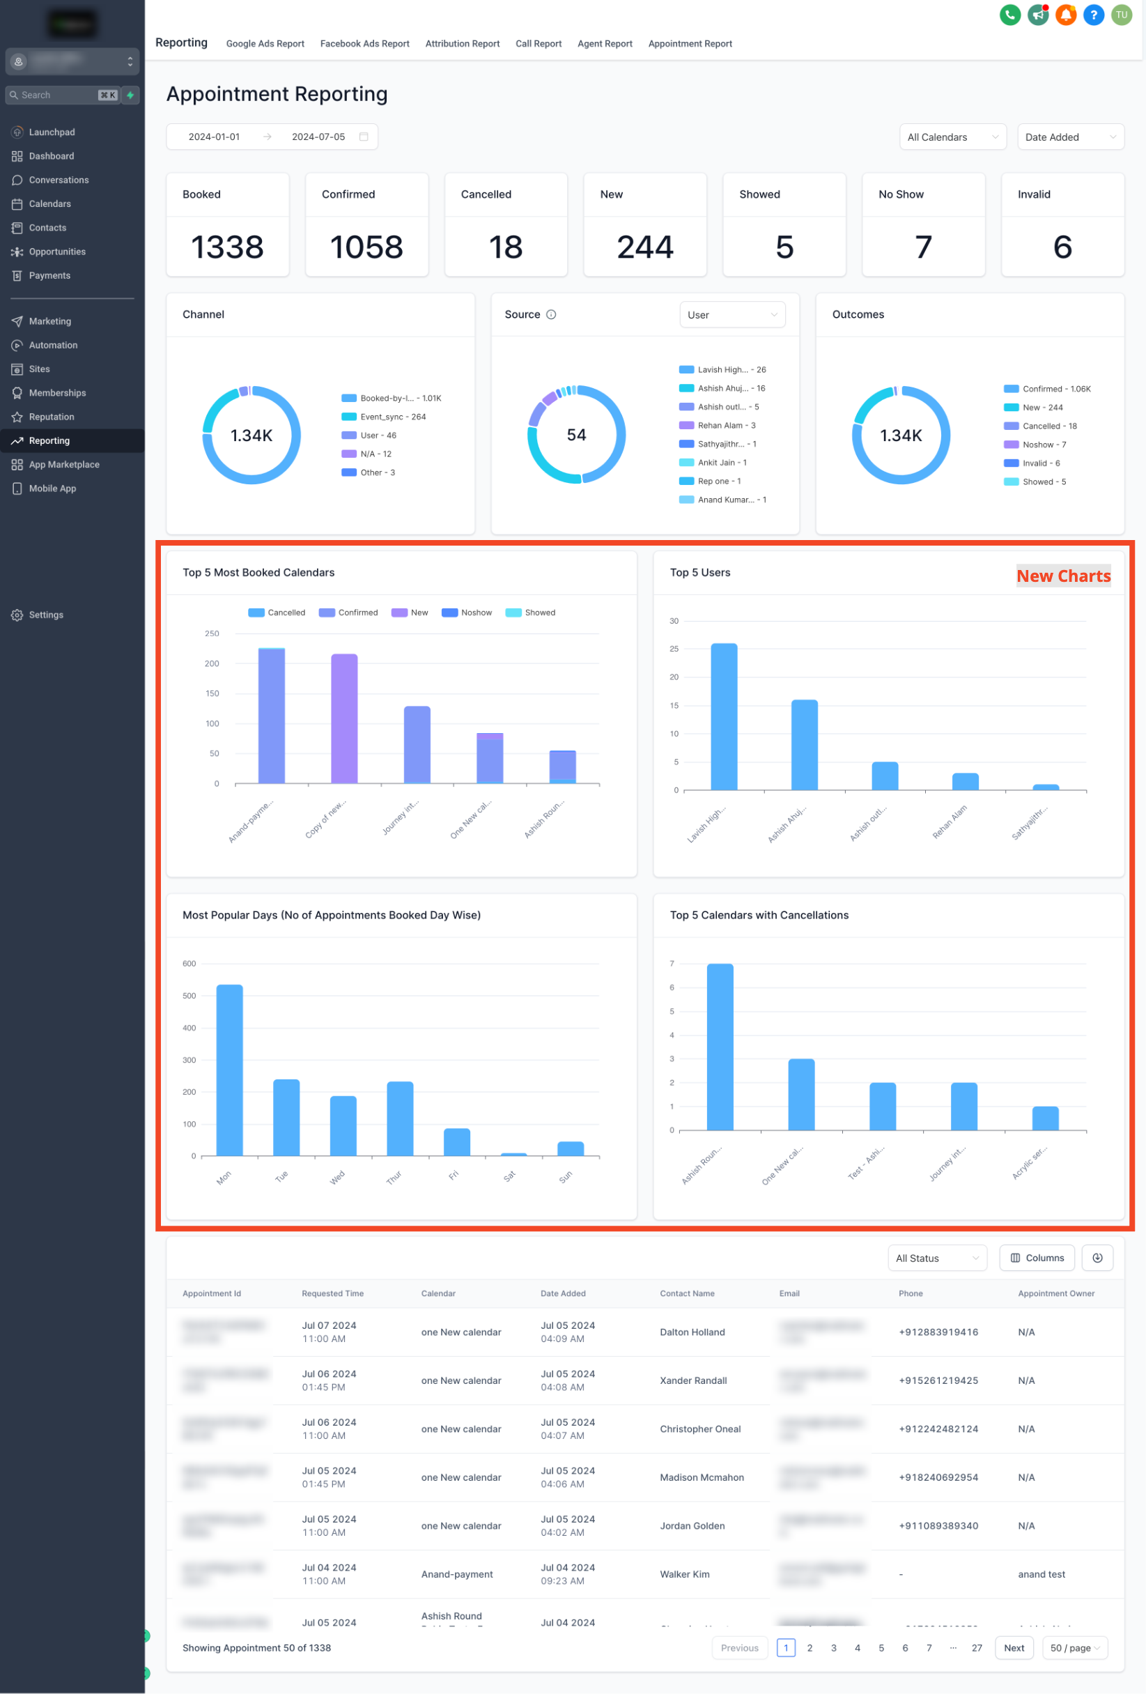Click the Memberships sidebar icon
Viewport: 1146px width, 1694px height.
pos(17,393)
